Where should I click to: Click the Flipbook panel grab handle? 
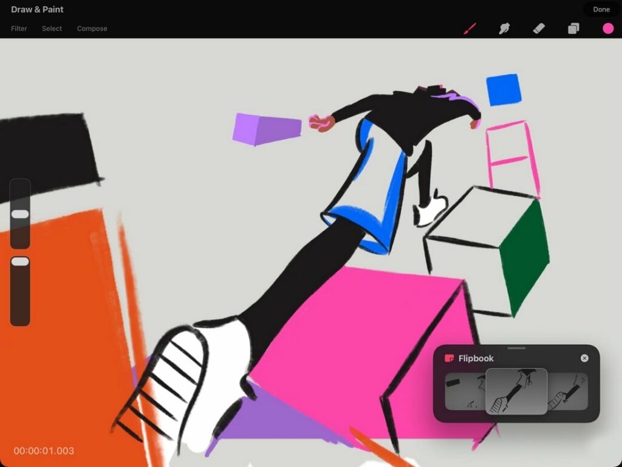click(518, 348)
